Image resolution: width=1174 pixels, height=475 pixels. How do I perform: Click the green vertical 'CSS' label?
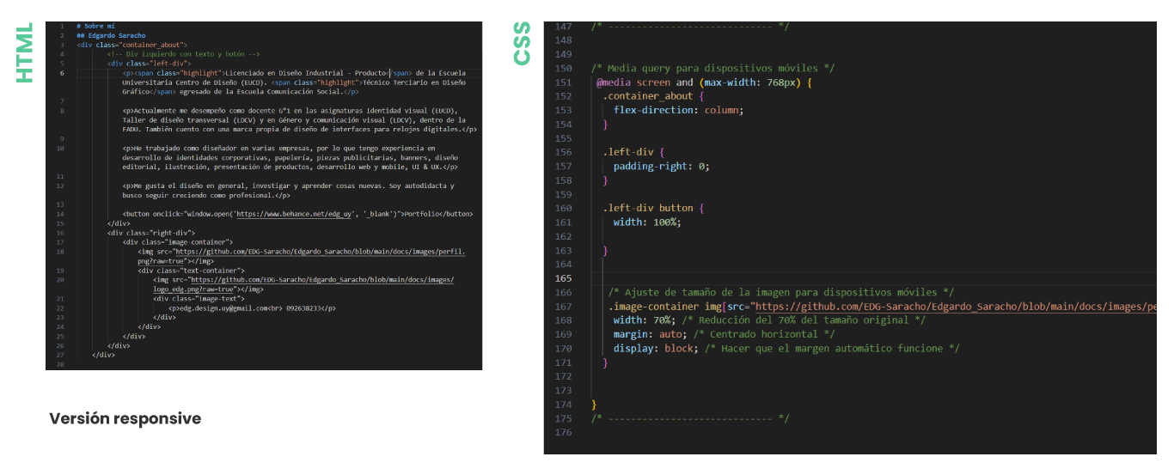(x=522, y=44)
